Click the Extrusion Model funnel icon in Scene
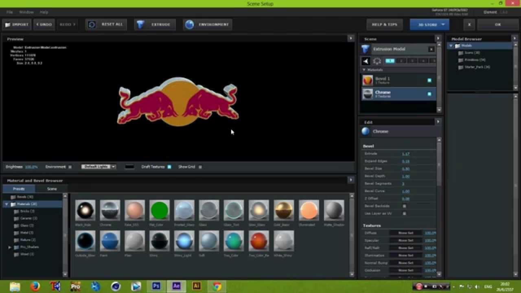Viewport: 521px width, 293px height. (366, 49)
